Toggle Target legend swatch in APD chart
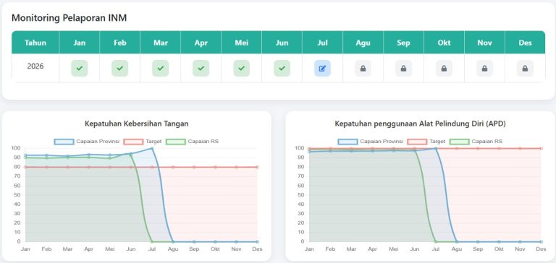The height and width of the screenshot is (263, 556). click(x=417, y=142)
